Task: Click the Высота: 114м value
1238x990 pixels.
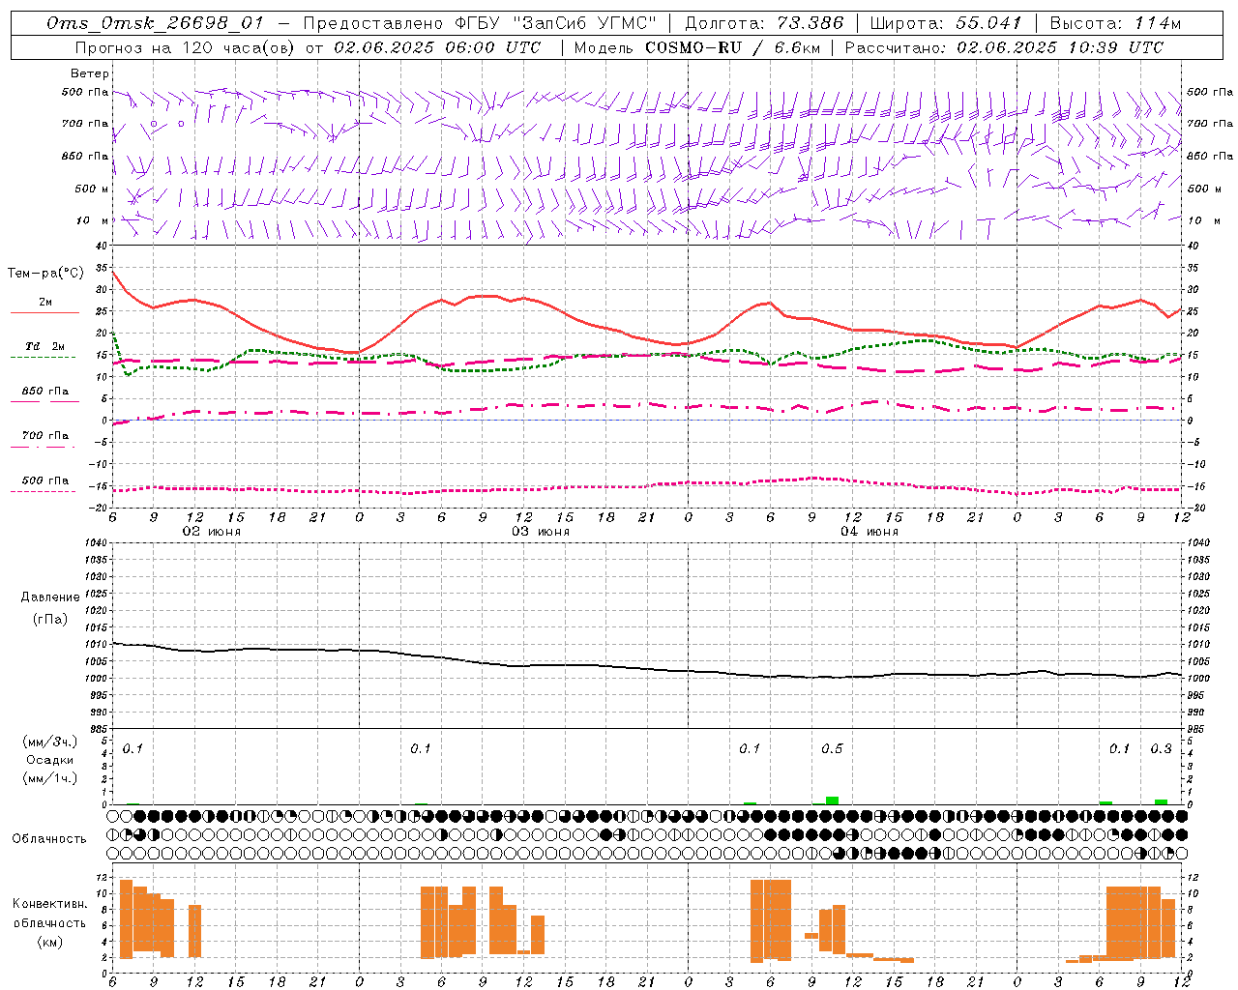Action: point(1116,24)
